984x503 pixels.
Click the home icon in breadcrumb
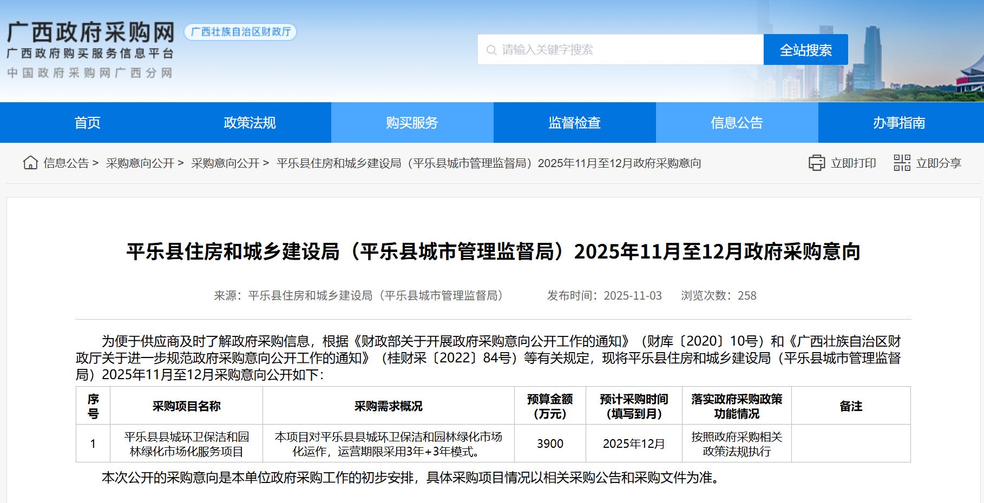30,163
